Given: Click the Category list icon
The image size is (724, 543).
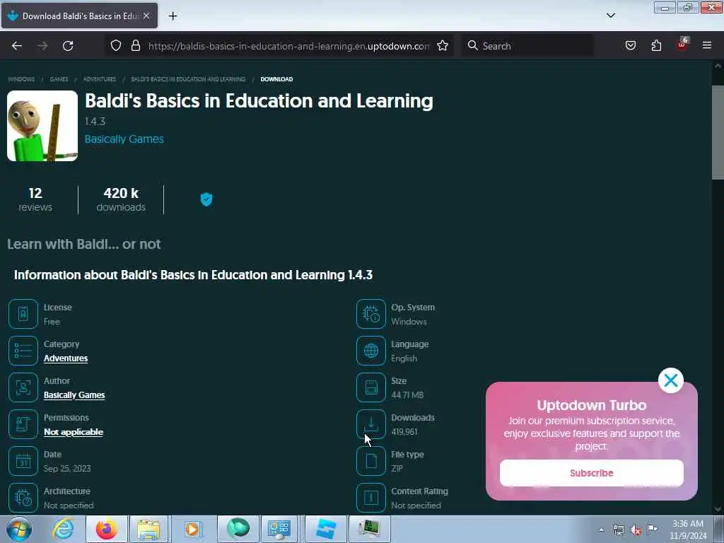Looking at the screenshot, I should pyautogui.click(x=23, y=351).
